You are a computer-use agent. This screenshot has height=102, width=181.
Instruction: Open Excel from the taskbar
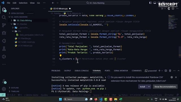121,99
